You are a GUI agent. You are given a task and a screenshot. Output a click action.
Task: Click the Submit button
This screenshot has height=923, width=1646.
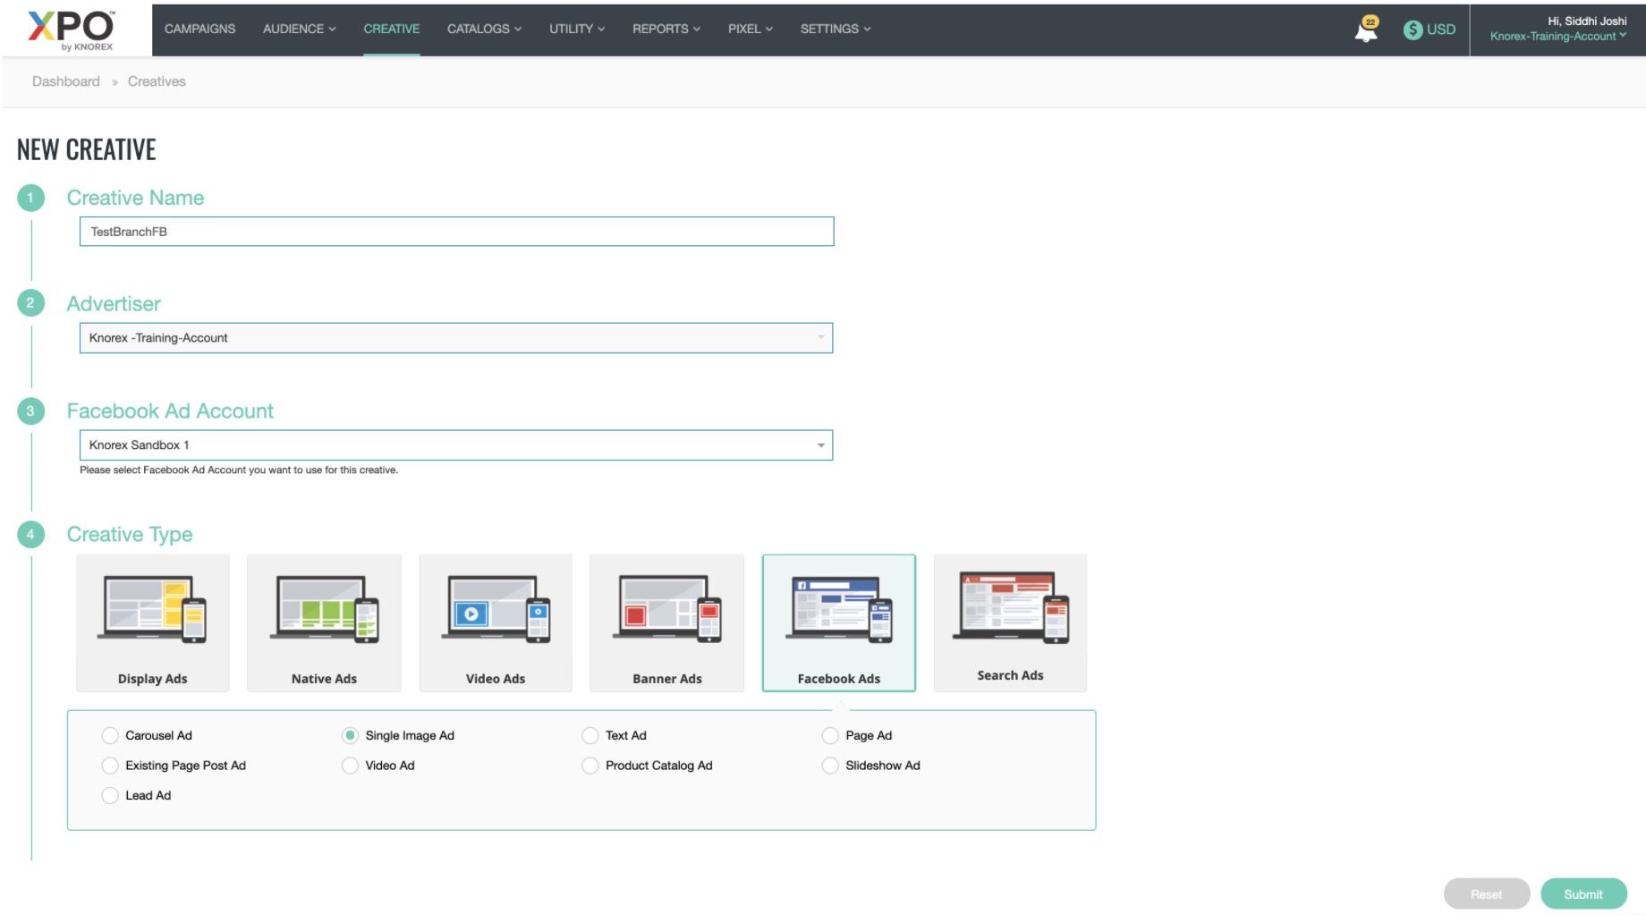pos(1583,894)
